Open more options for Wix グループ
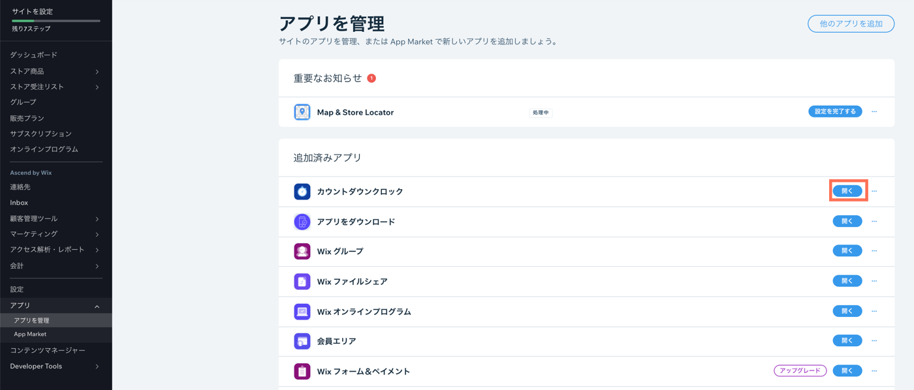 [x=874, y=250]
